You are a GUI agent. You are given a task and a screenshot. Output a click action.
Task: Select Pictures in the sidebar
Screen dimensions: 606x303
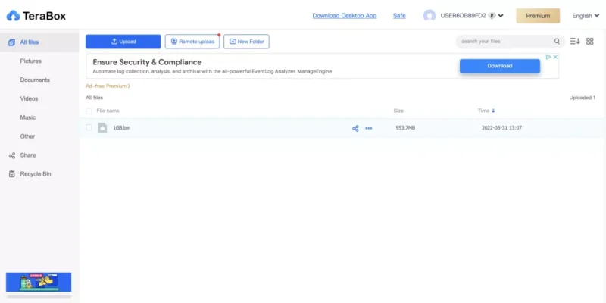click(x=31, y=61)
